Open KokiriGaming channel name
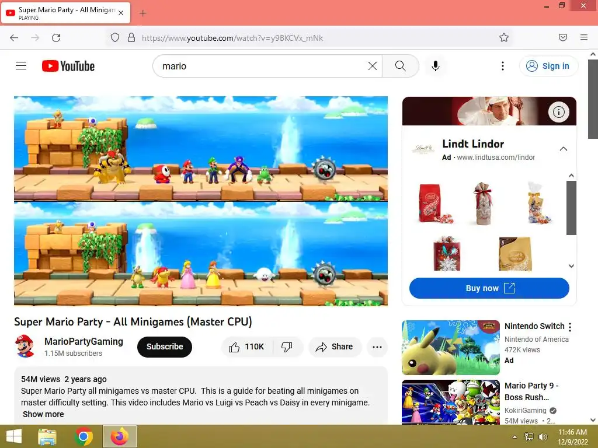Screen dimensions: 598x448 (525, 410)
